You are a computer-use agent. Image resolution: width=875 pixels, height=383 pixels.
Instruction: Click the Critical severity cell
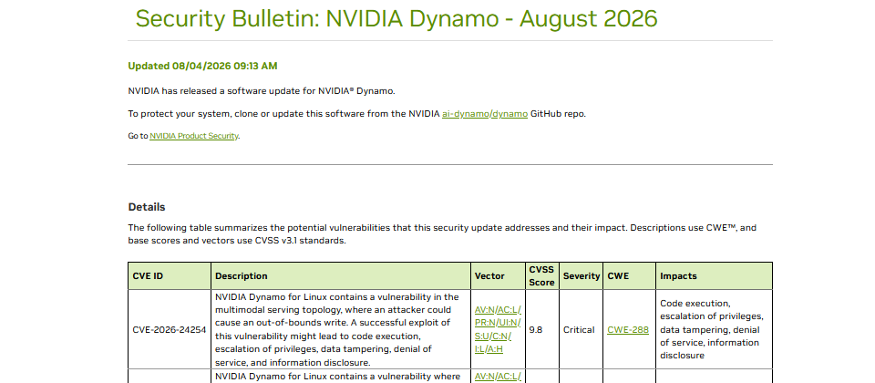coord(581,329)
